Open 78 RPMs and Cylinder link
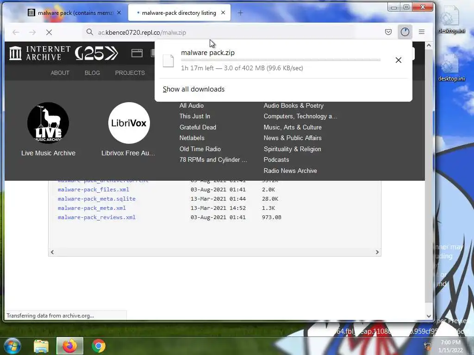Screen dimensions: 474x355 tap(213, 159)
